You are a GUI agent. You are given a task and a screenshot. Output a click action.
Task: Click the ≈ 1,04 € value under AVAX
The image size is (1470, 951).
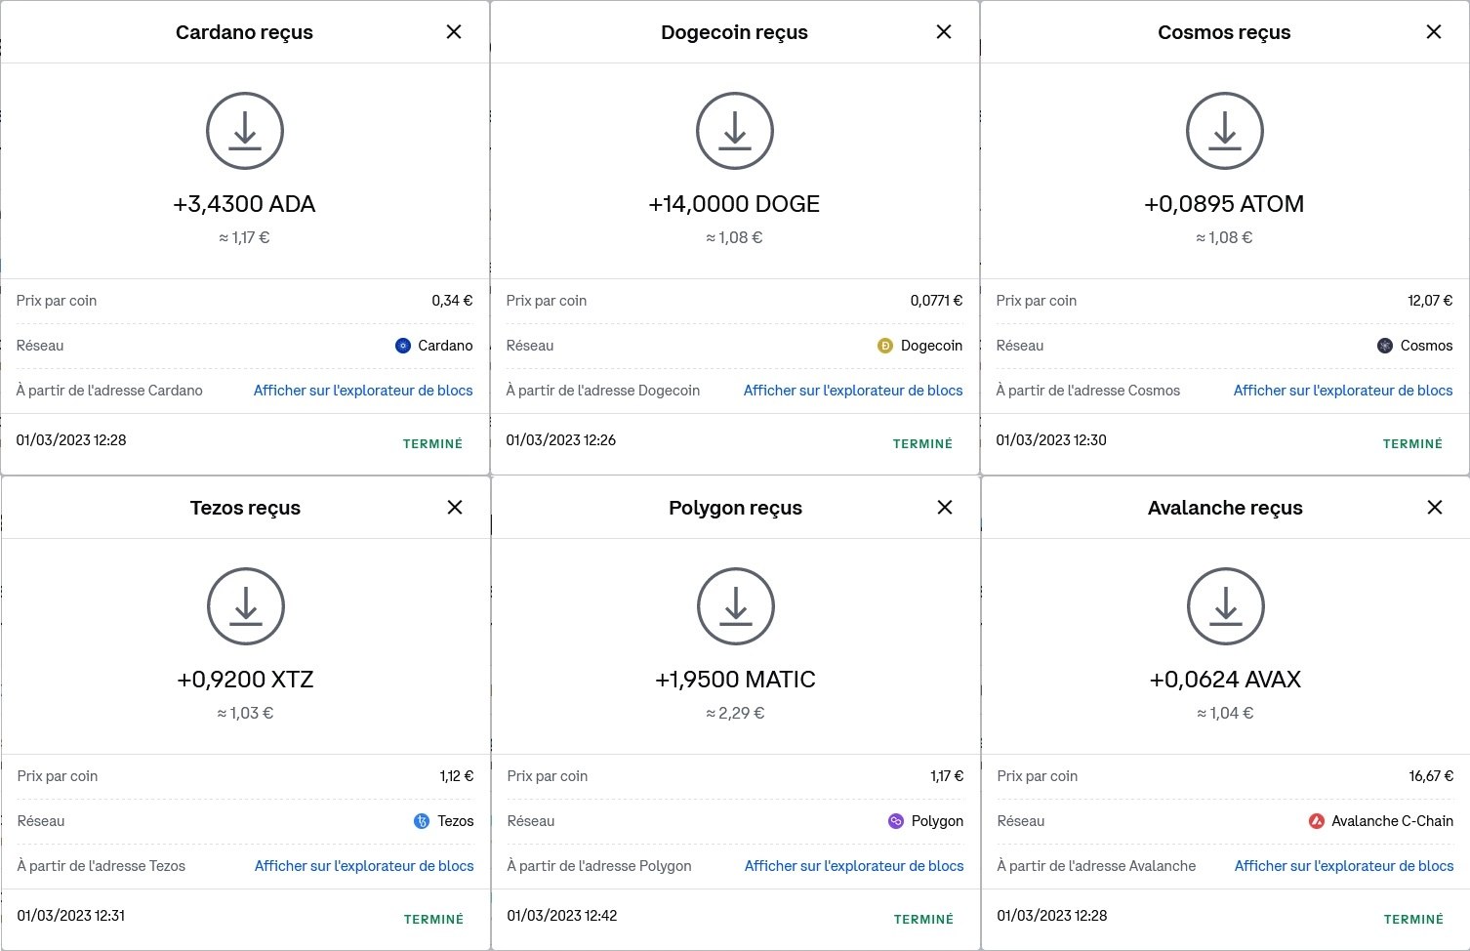1225,713
